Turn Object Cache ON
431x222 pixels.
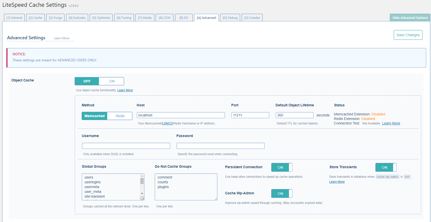(112, 81)
